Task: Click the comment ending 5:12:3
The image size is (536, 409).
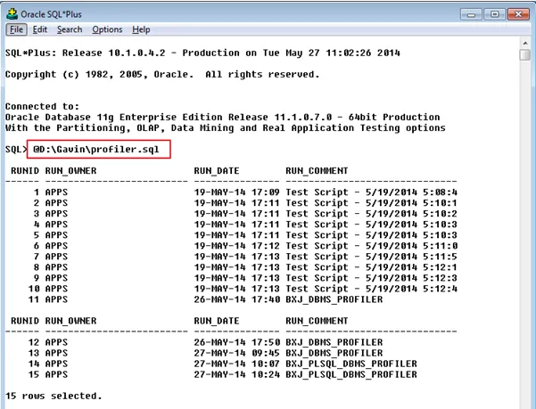Action: coord(372,278)
